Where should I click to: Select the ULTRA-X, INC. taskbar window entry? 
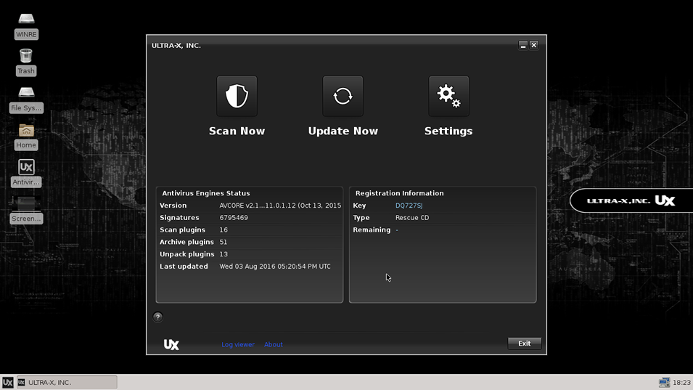[66, 382]
